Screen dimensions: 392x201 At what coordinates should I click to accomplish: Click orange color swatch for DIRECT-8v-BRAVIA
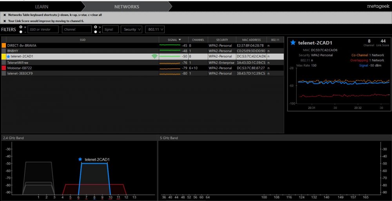[x=4, y=45]
